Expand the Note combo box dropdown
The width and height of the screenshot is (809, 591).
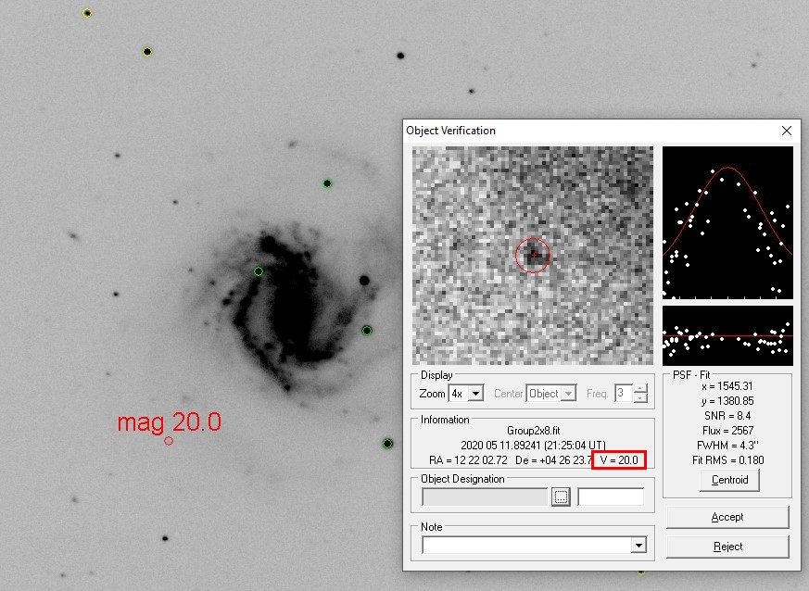pyautogui.click(x=638, y=546)
